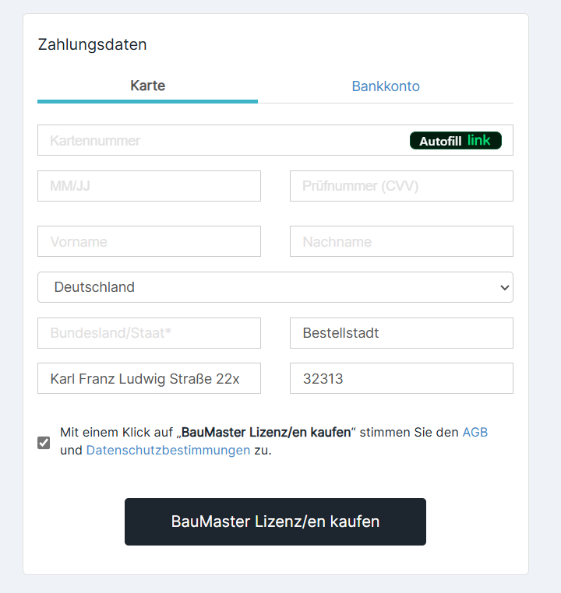Select the Nachname input field
This screenshot has width=561, height=593.
point(401,241)
